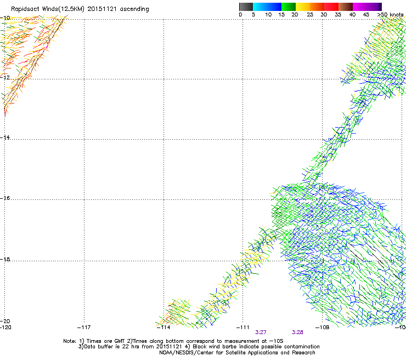This screenshot has width=406, height=356.
Task: Click the '>50 knots' legend label
Action: 390,15
